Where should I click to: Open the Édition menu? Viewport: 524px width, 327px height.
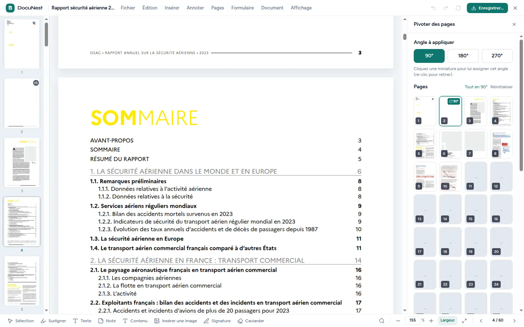pos(150,8)
